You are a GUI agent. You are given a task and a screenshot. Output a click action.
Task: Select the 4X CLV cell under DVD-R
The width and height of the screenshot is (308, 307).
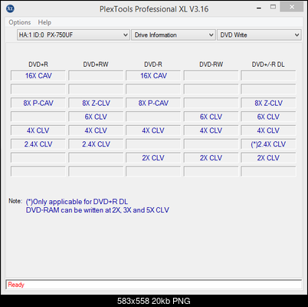tap(153, 130)
